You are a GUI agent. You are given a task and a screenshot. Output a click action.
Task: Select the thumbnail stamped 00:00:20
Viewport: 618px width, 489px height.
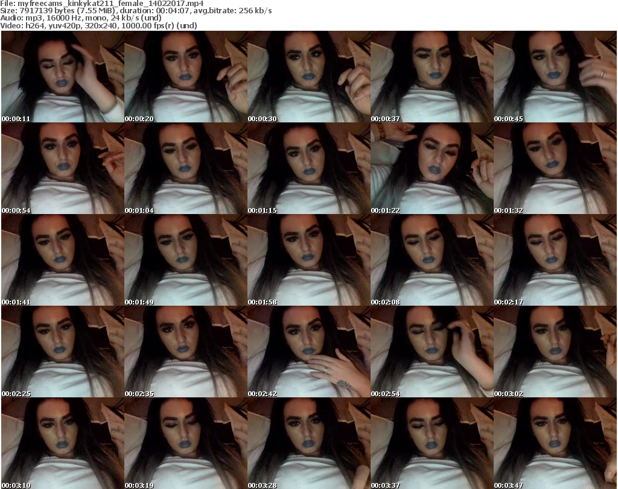tap(186, 77)
